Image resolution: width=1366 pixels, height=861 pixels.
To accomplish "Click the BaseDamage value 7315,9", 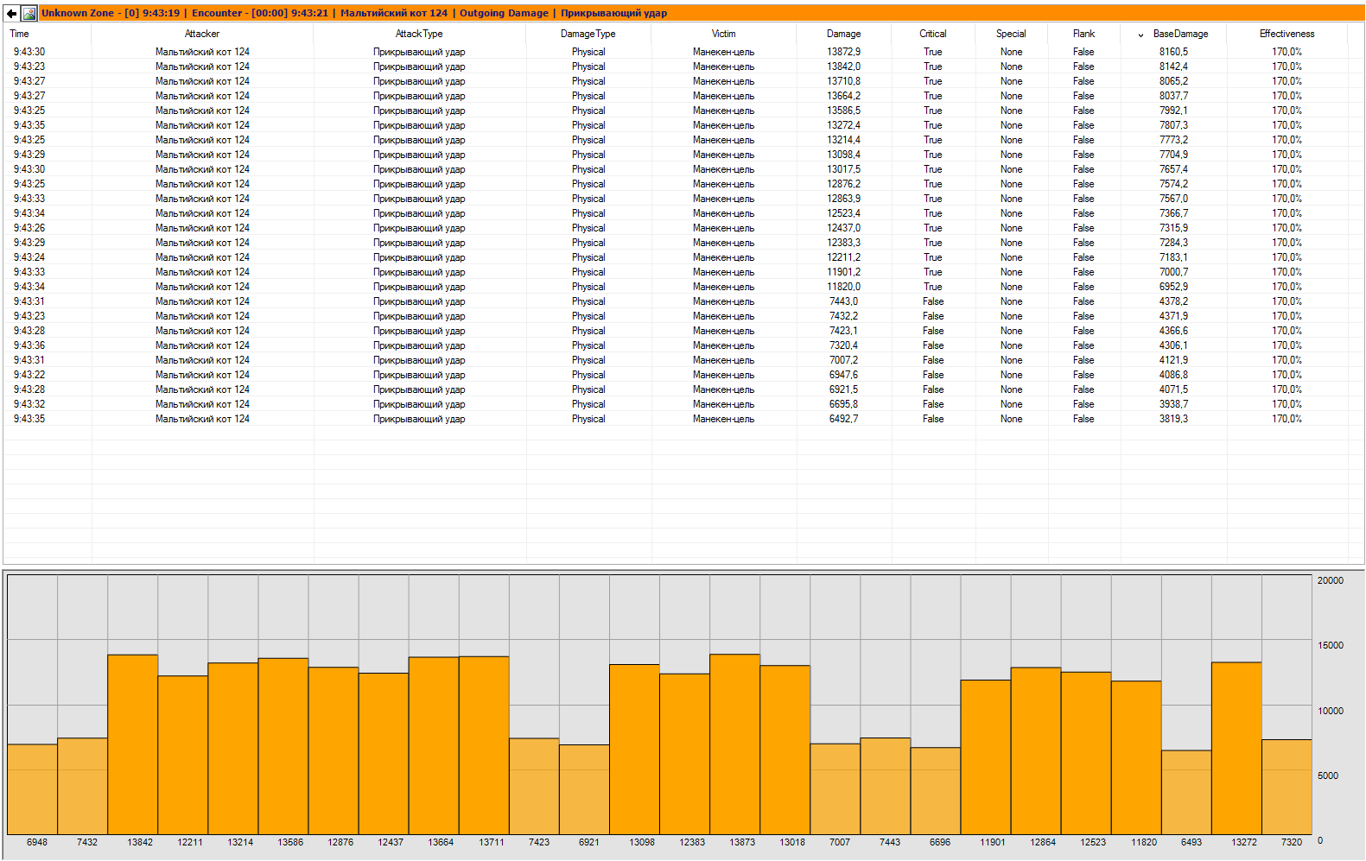I will tap(1173, 228).
